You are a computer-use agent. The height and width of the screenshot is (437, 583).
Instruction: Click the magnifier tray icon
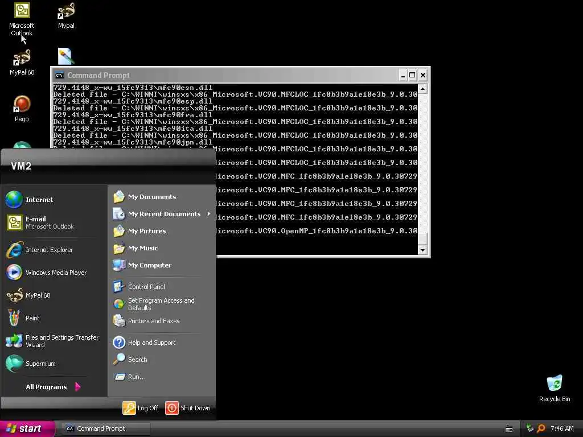[x=541, y=428]
